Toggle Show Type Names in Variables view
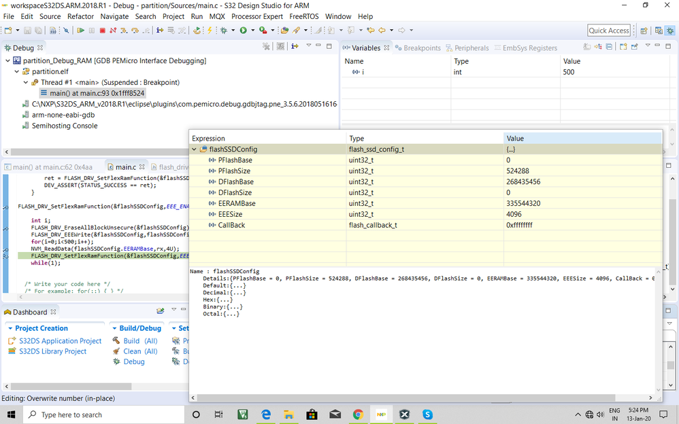 [586, 46]
